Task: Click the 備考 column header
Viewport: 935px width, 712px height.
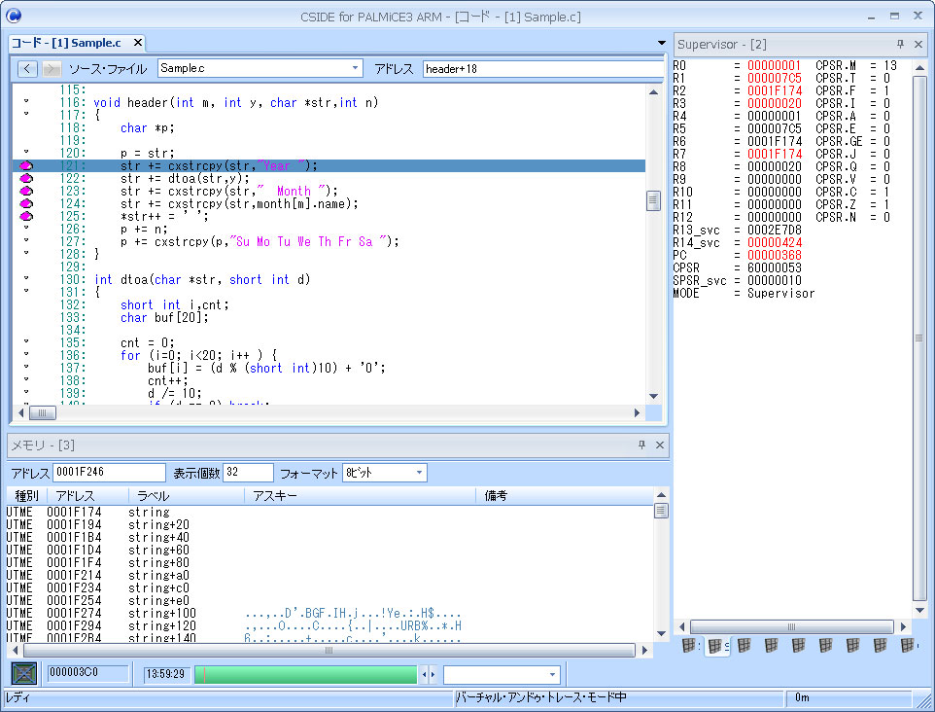Action: click(x=564, y=496)
